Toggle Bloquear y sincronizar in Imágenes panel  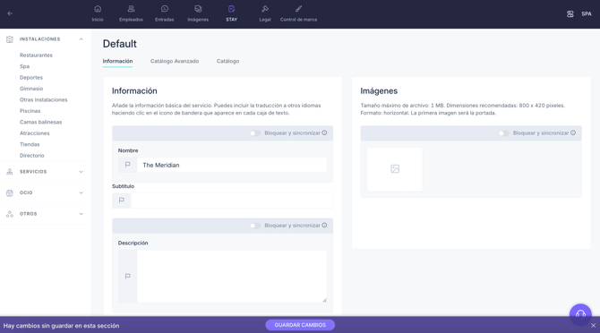(504, 133)
